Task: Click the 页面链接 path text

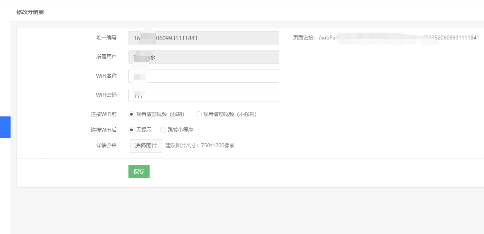Action: (x=386, y=38)
